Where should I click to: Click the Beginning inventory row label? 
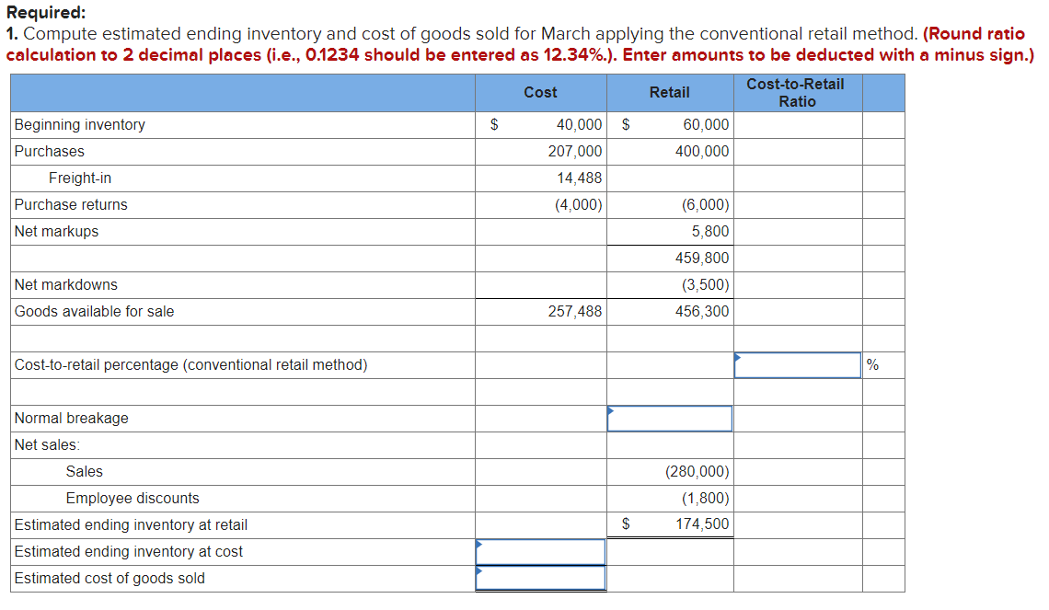pyautogui.click(x=80, y=124)
